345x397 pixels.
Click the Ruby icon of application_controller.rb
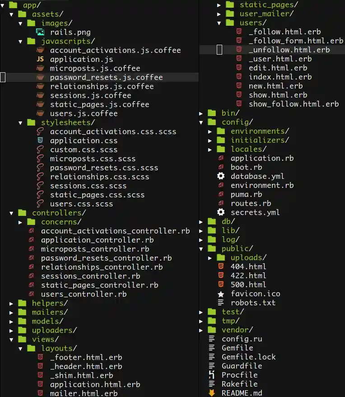coord(32,239)
